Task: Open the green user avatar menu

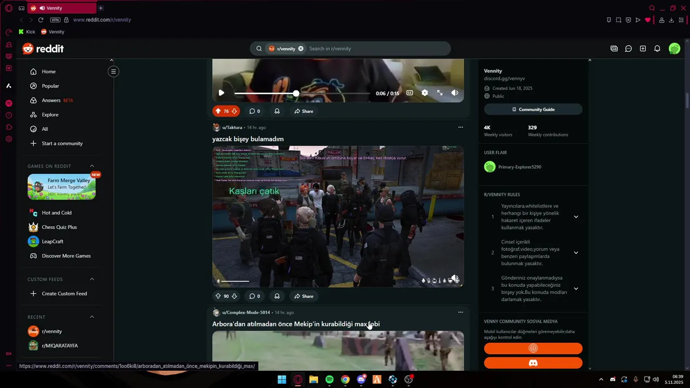Action: 674,48
